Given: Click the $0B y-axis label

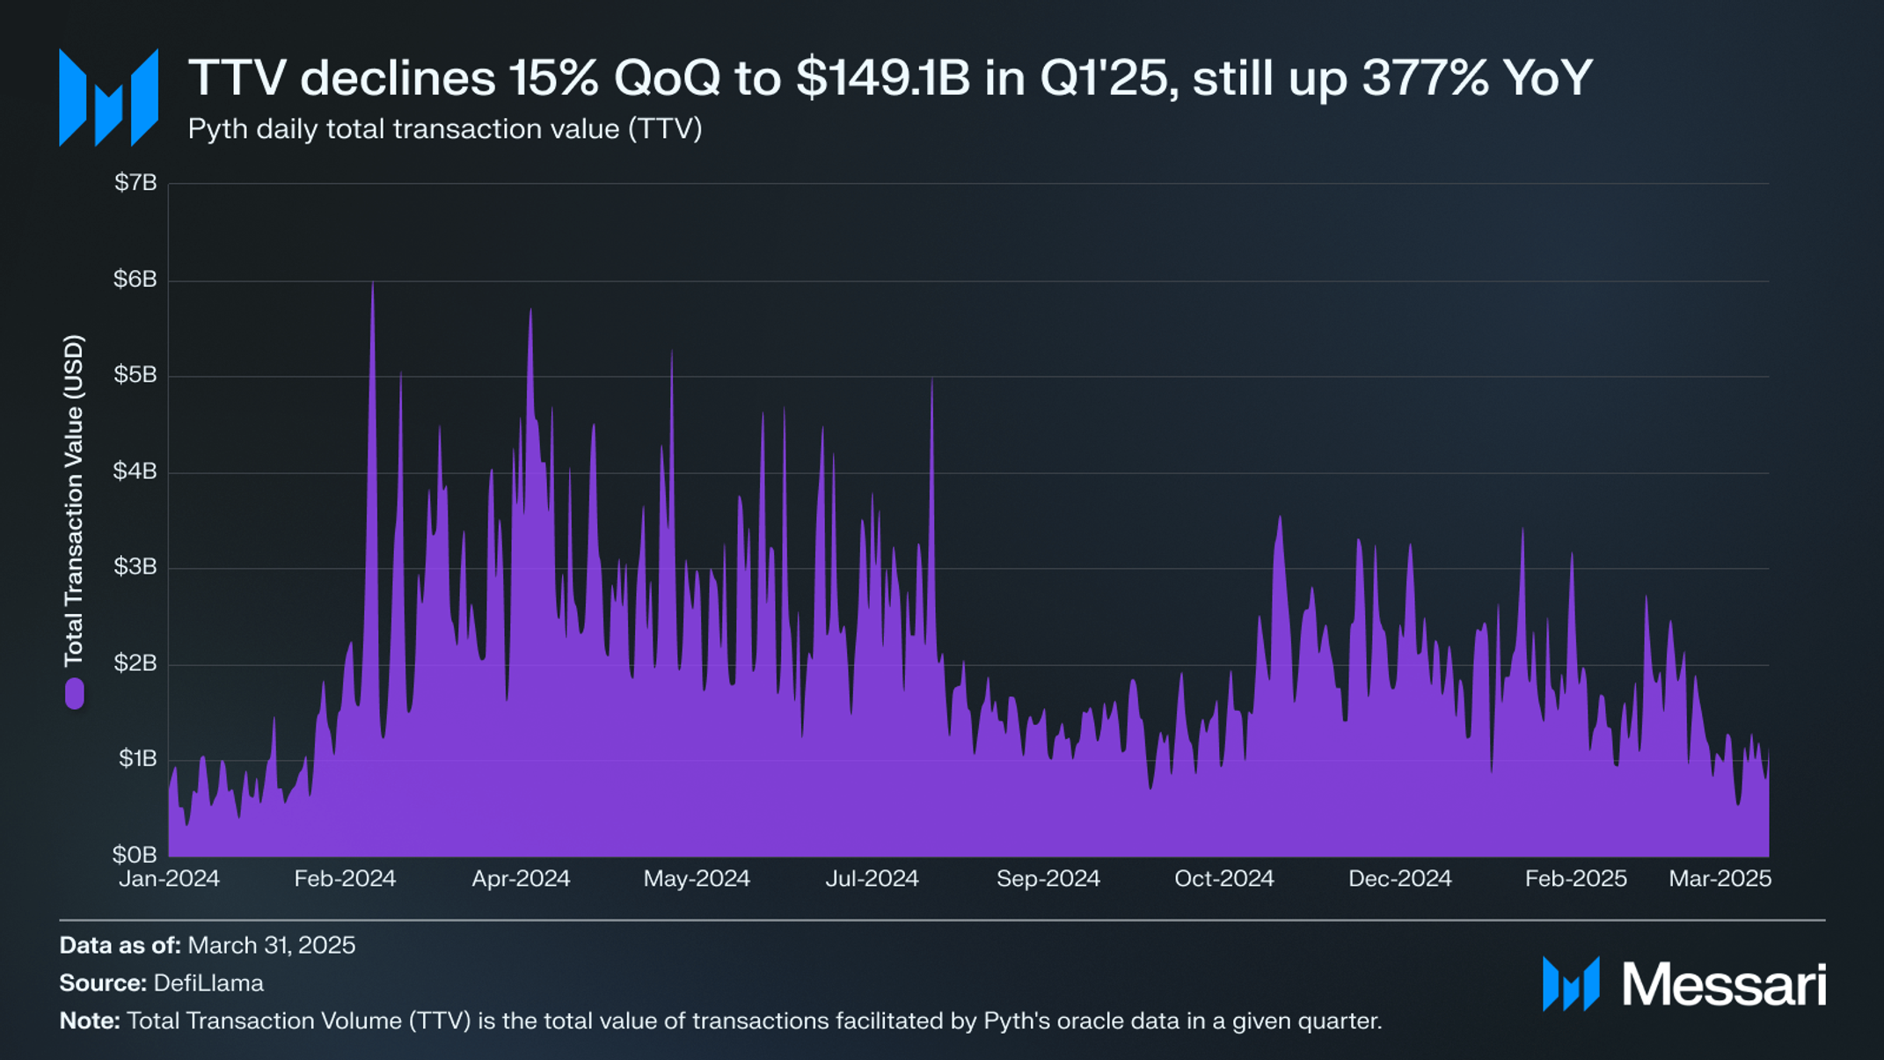Looking at the screenshot, I should 135,854.
